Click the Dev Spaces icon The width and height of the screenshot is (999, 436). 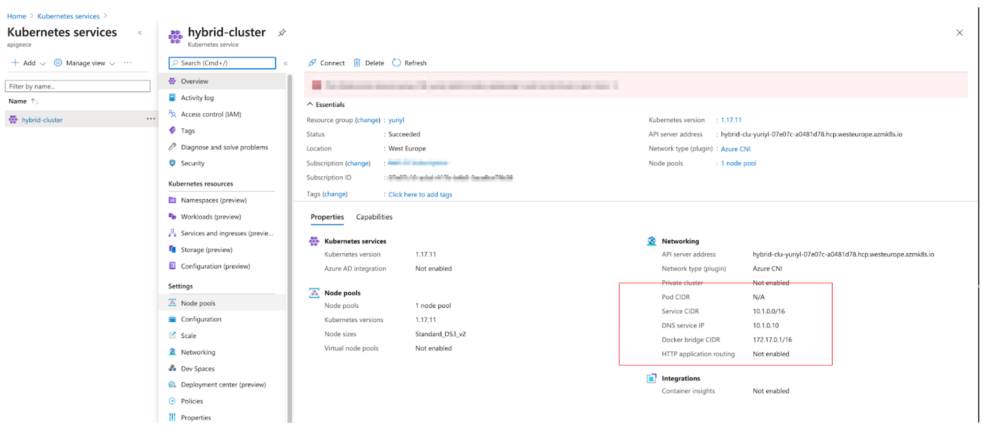[x=172, y=368]
